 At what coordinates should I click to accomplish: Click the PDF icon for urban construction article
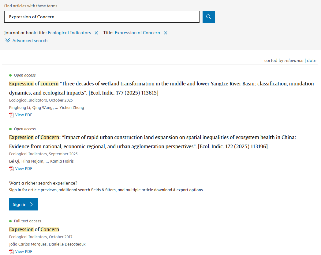pyautogui.click(x=12, y=169)
